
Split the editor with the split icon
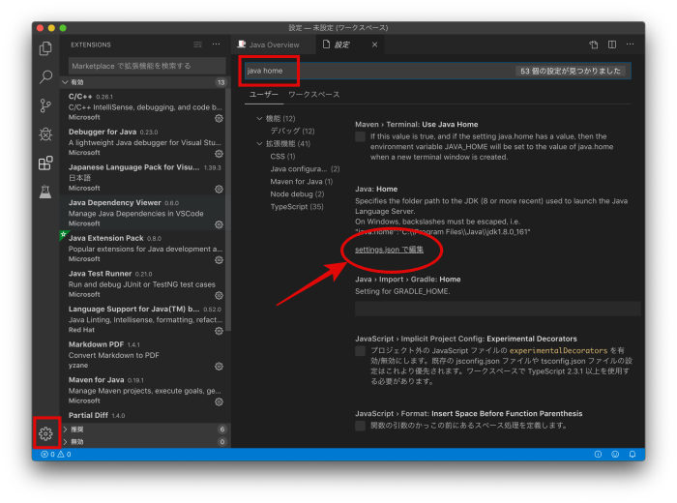click(612, 44)
